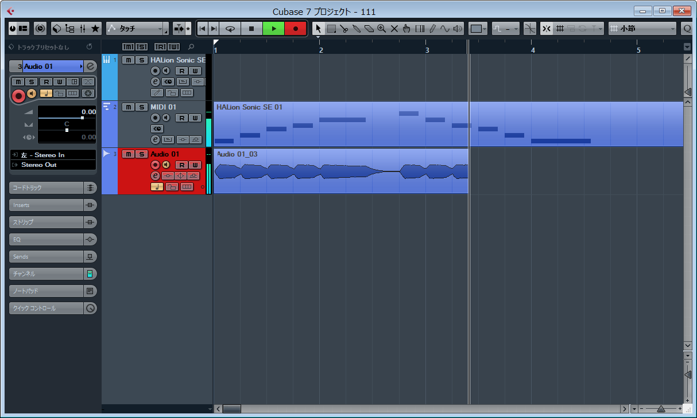Screen dimensions: 697x418
Task: Expand the チャンネル Inspector section
Action: [x=53, y=274]
